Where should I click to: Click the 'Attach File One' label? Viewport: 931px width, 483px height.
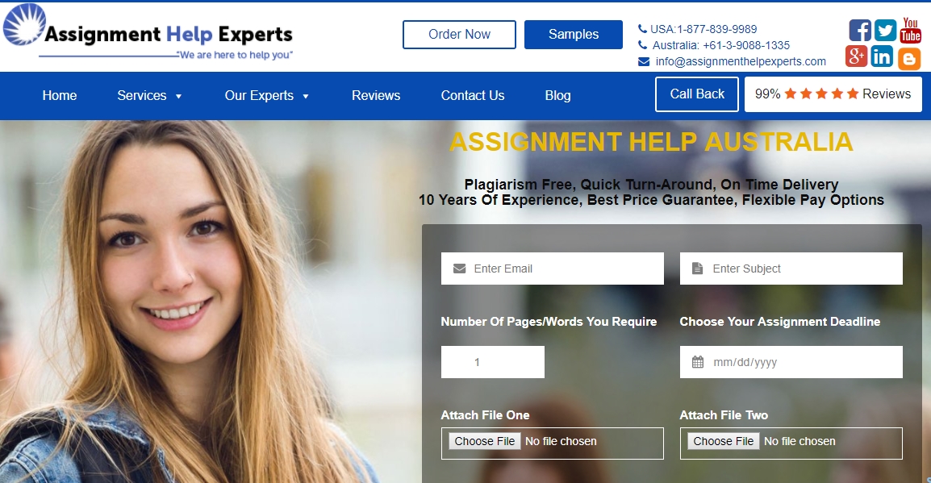485,415
